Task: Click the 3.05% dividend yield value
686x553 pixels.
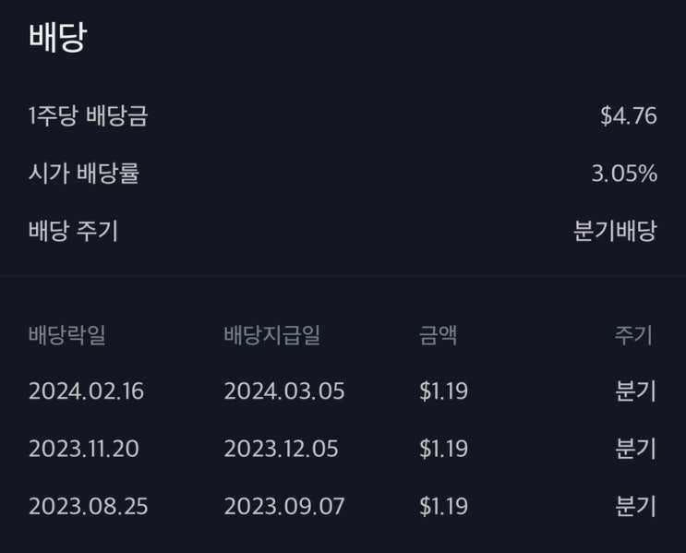Action: [624, 174]
